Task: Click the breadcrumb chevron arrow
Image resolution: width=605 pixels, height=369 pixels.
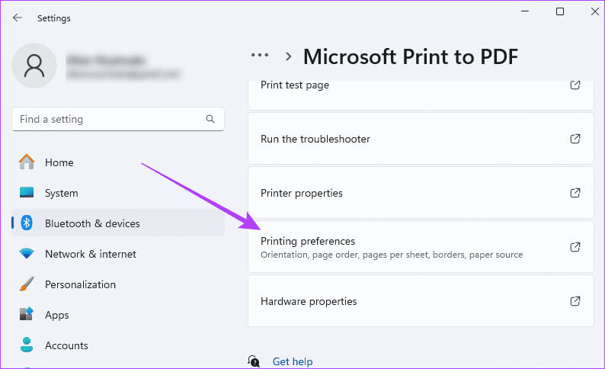Action: (288, 56)
